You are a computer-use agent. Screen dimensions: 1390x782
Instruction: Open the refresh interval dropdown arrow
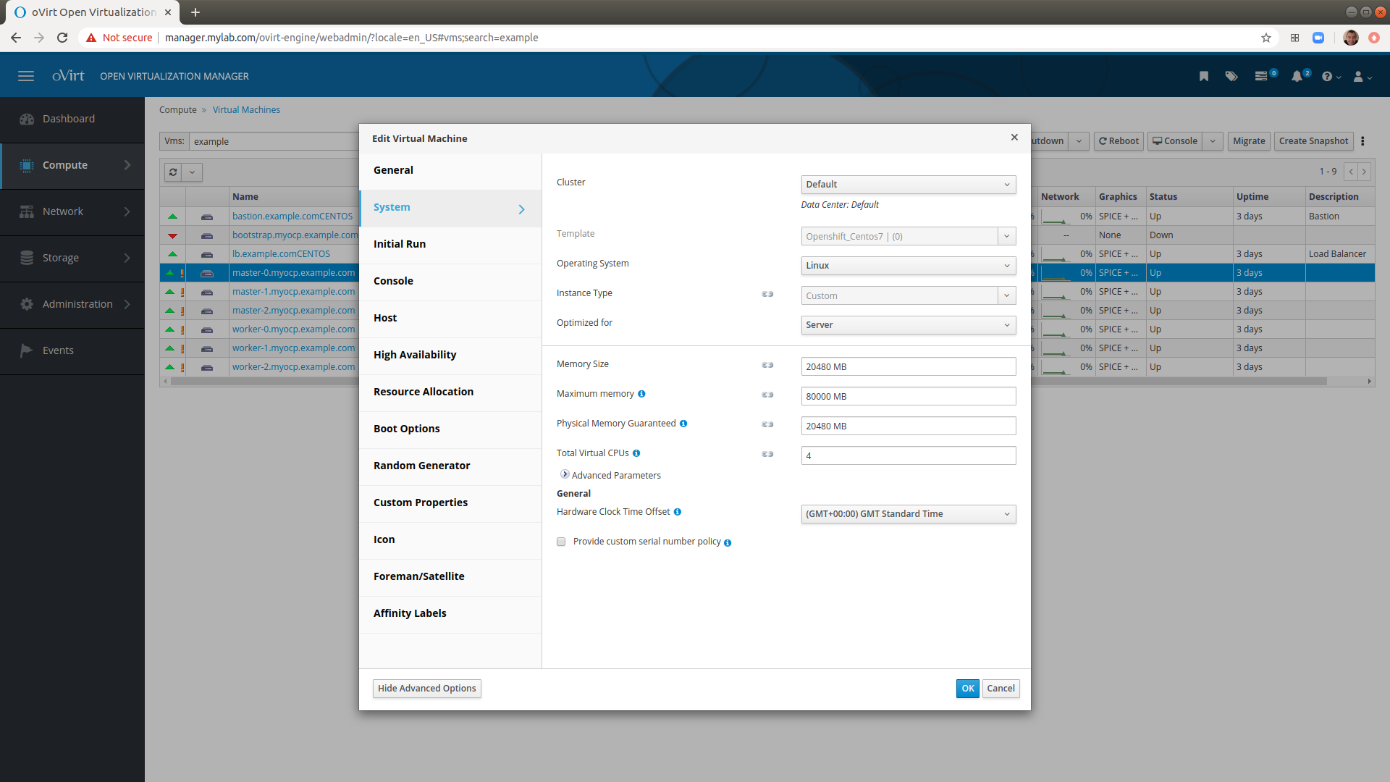192,172
